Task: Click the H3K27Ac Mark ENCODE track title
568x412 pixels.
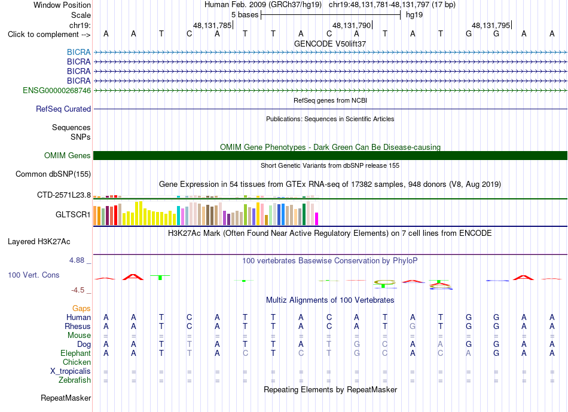Action: tap(330, 233)
